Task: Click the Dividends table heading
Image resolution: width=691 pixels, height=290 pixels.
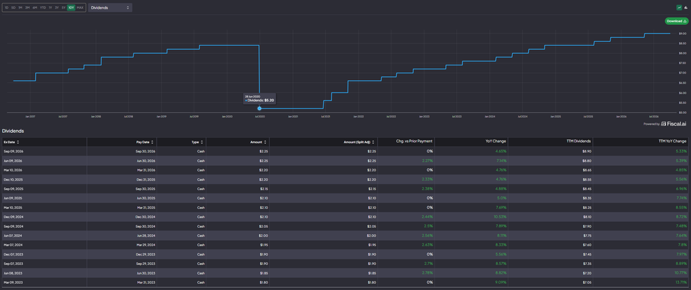Action: point(13,131)
